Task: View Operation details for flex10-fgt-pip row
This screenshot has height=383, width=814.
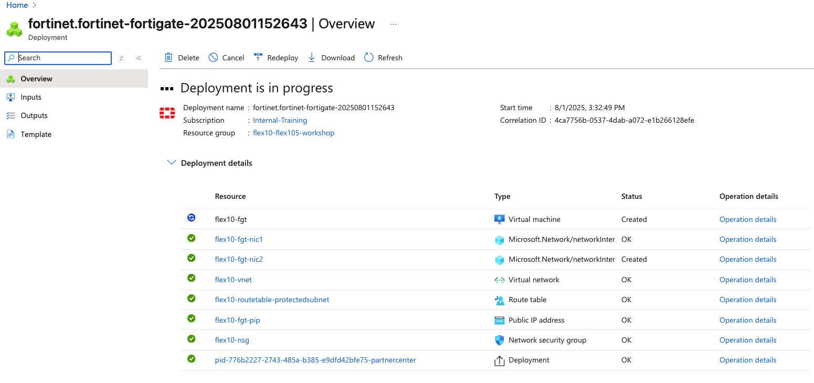Action: [748, 320]
